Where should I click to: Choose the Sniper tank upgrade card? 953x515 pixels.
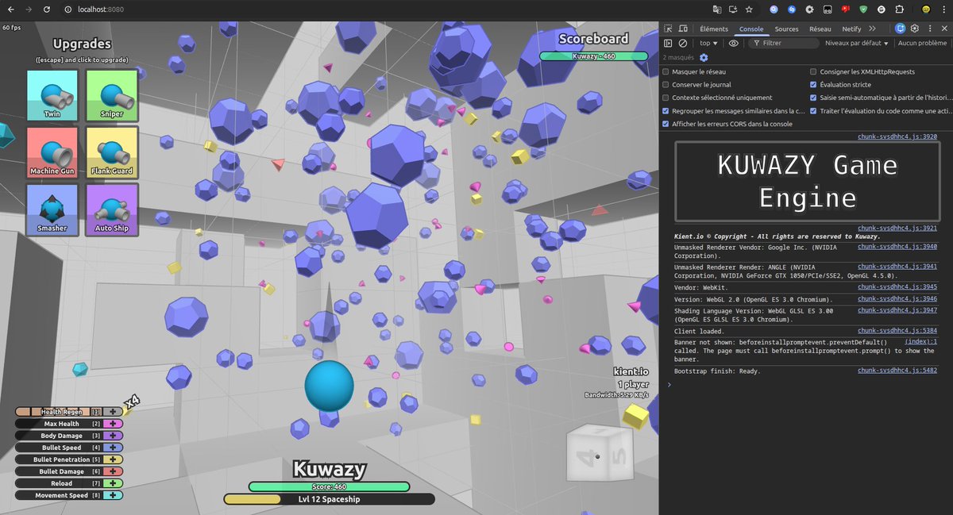click(112, 95)
